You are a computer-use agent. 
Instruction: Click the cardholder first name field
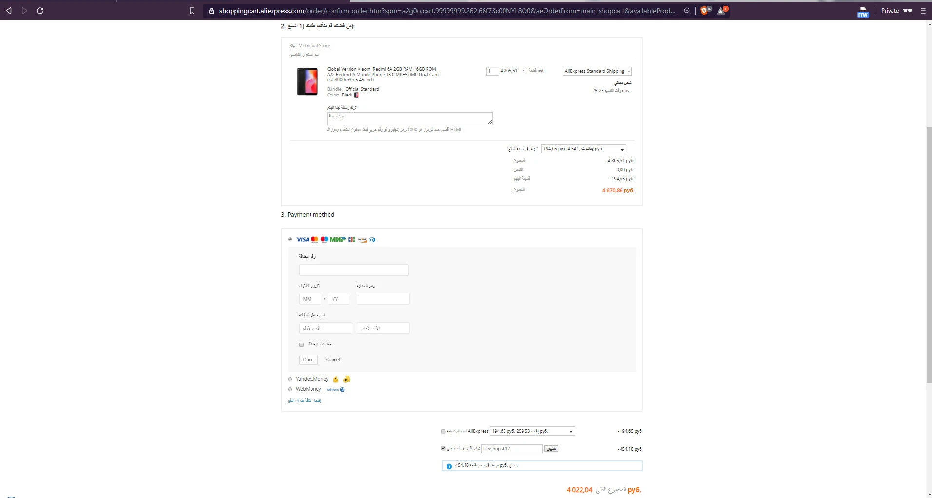pyautogui.click(x=326, y=328)
